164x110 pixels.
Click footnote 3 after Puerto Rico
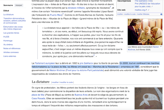point(63,14)
